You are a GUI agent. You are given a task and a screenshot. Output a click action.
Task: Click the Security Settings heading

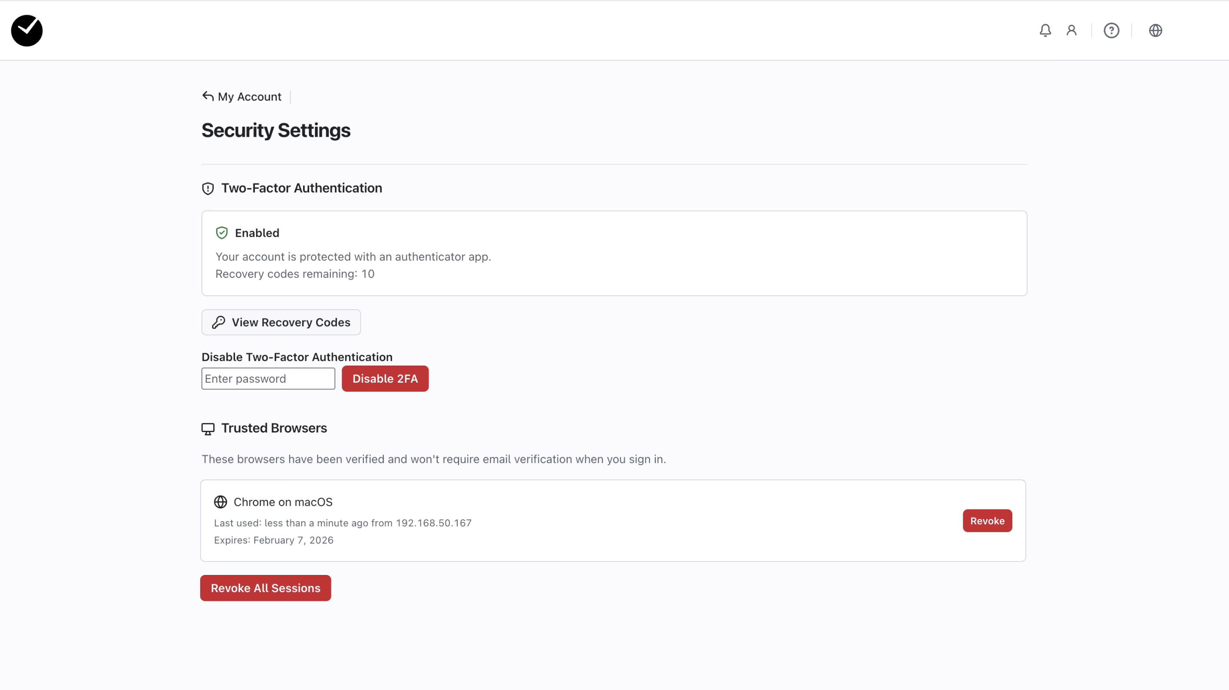tap(276, 131)
